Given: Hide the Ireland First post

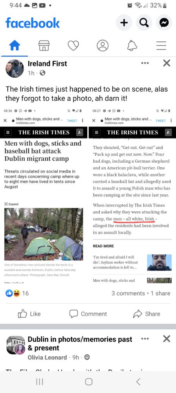Looking at the screenshot, I should click(167, 63).
